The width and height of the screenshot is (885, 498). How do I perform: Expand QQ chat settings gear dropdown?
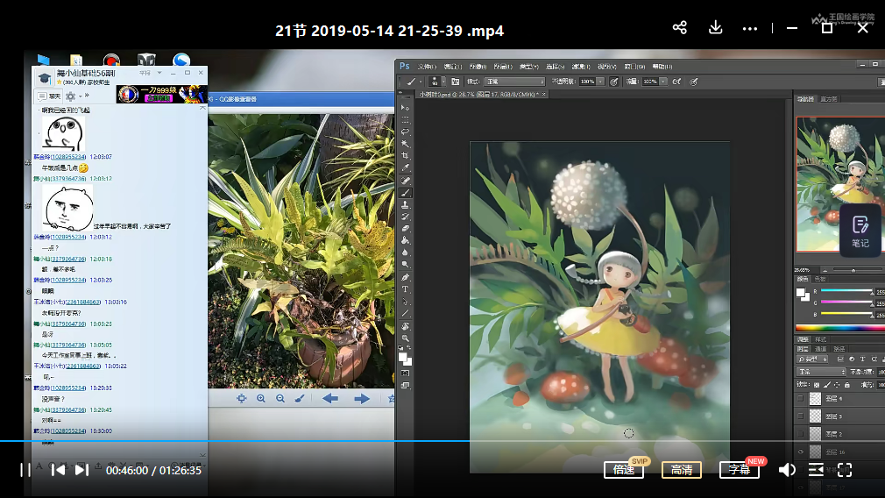[x=81, y=96]
